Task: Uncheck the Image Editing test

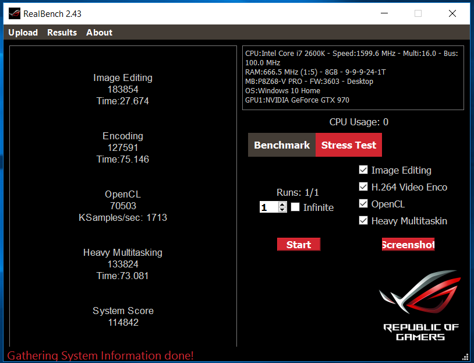Action: click(x=363, y=170)
